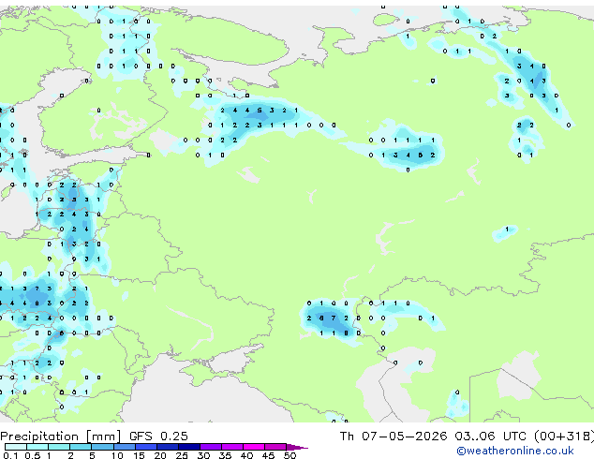Select the 25–30 mm navy legend swatch
The height and width of the screenshot is (459, 594).
coord(188,447)
